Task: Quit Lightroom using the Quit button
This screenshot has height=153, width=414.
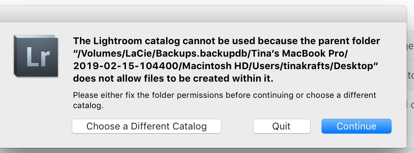Action: tap(281, 126)
